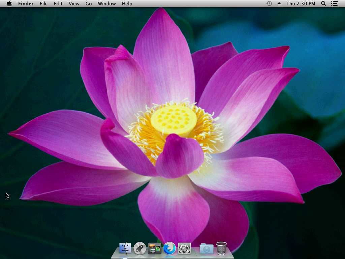Launch Launchpad from the Dock
Viewport: 345px width, 259px height.
[x=140, y=249]
